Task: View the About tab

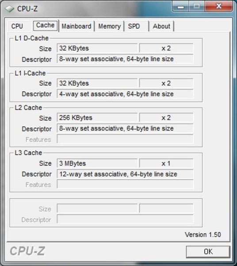Action: point(161,26)
